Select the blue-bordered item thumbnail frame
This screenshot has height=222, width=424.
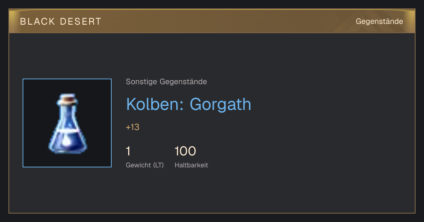click(67, 123)
